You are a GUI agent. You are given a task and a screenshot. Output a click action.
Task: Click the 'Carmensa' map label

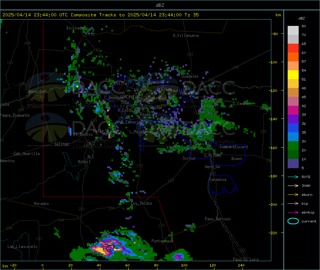(x=218, y=180)
